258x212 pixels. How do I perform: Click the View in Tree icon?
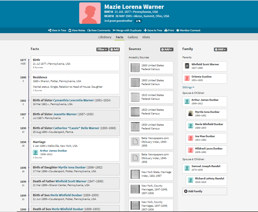point(50,30)
